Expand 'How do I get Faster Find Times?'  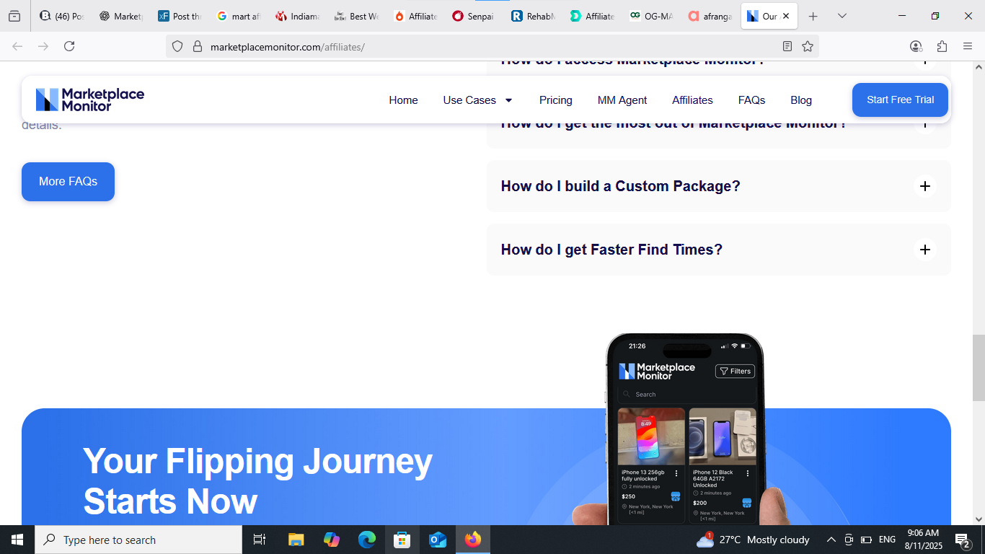pyautogui.click(x=924, y=250)
